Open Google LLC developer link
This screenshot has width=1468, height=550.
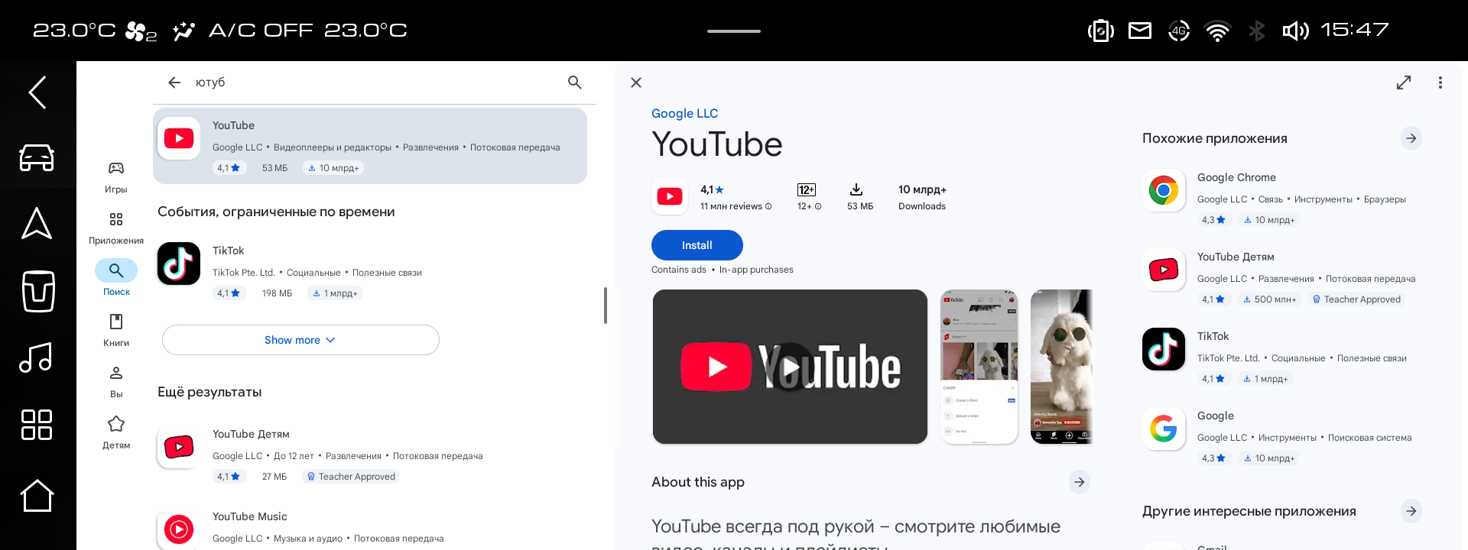coord(684,113)
